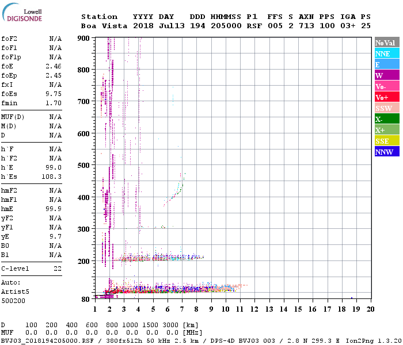
Task: Click the RSF value under P1
Action: click(x=254, y=26)
